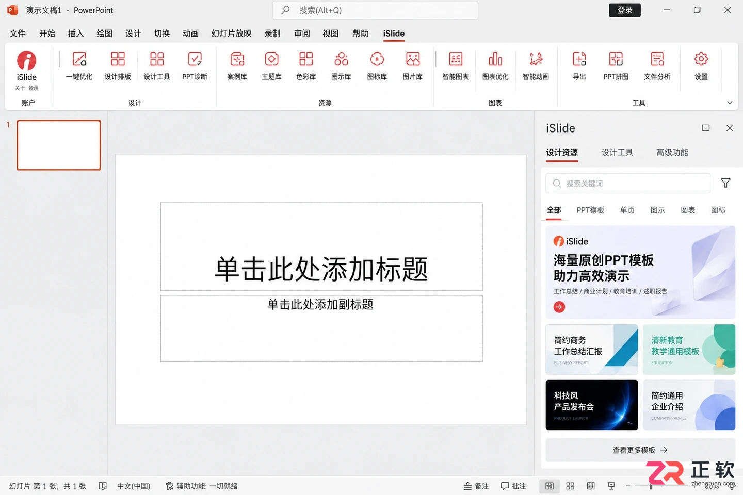Viewport: 743px width, 495px height.
Task: Open 图表优化 chart optimization
Action: click(x=495, y=66)
